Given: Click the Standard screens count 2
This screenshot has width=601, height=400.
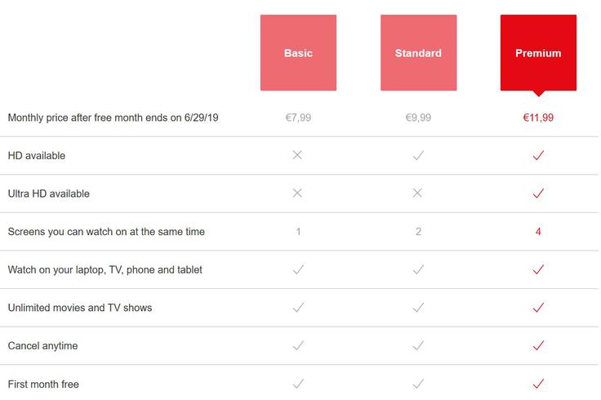Looking at the screenshot, I should point(418,231).
